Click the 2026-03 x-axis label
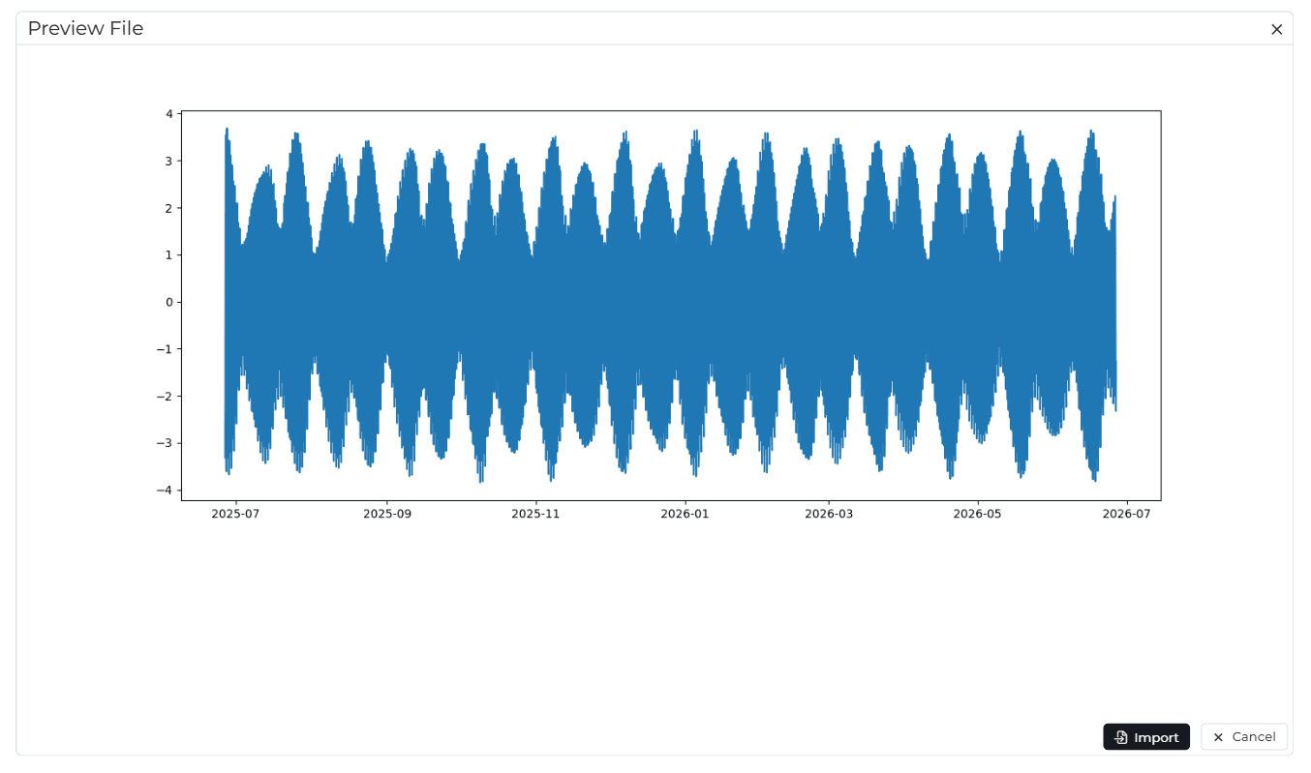The image size is (1311, 773). 829,514
